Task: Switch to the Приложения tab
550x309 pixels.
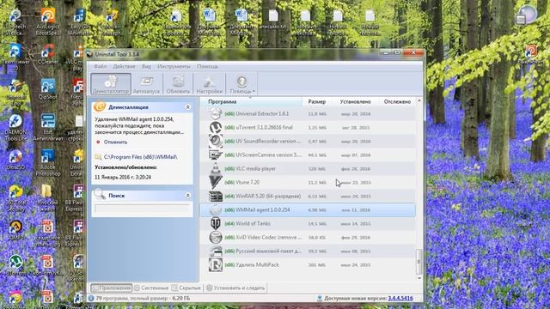Action: coord(112,288)
